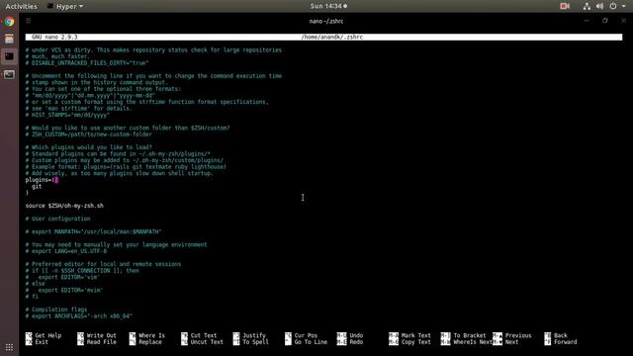Click the Exit shortcut label

pyautogui.click(x=42, y=342)
